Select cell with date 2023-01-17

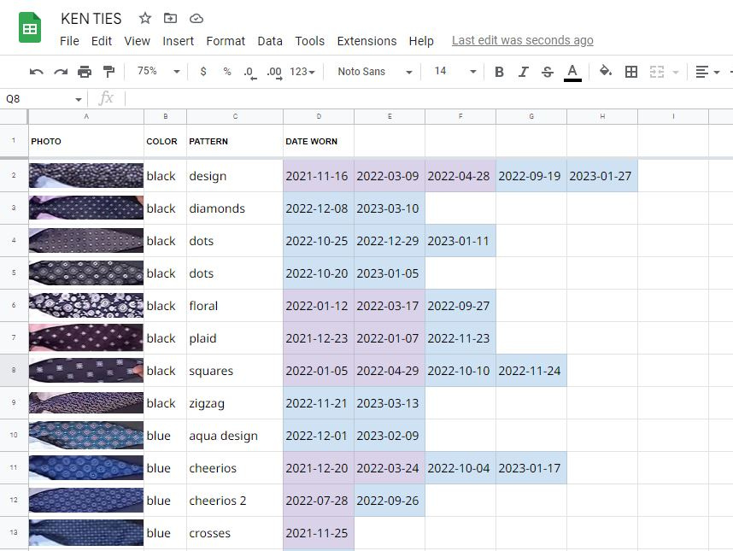pyautogui.click(x=531, y=468)
